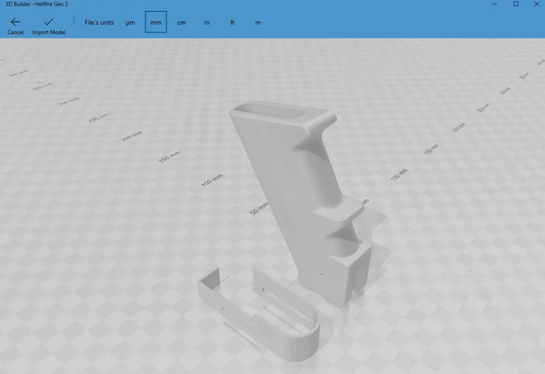Click the 200 mm label on the left grid axis
545x374 pixels.
(x=132, y=135)
